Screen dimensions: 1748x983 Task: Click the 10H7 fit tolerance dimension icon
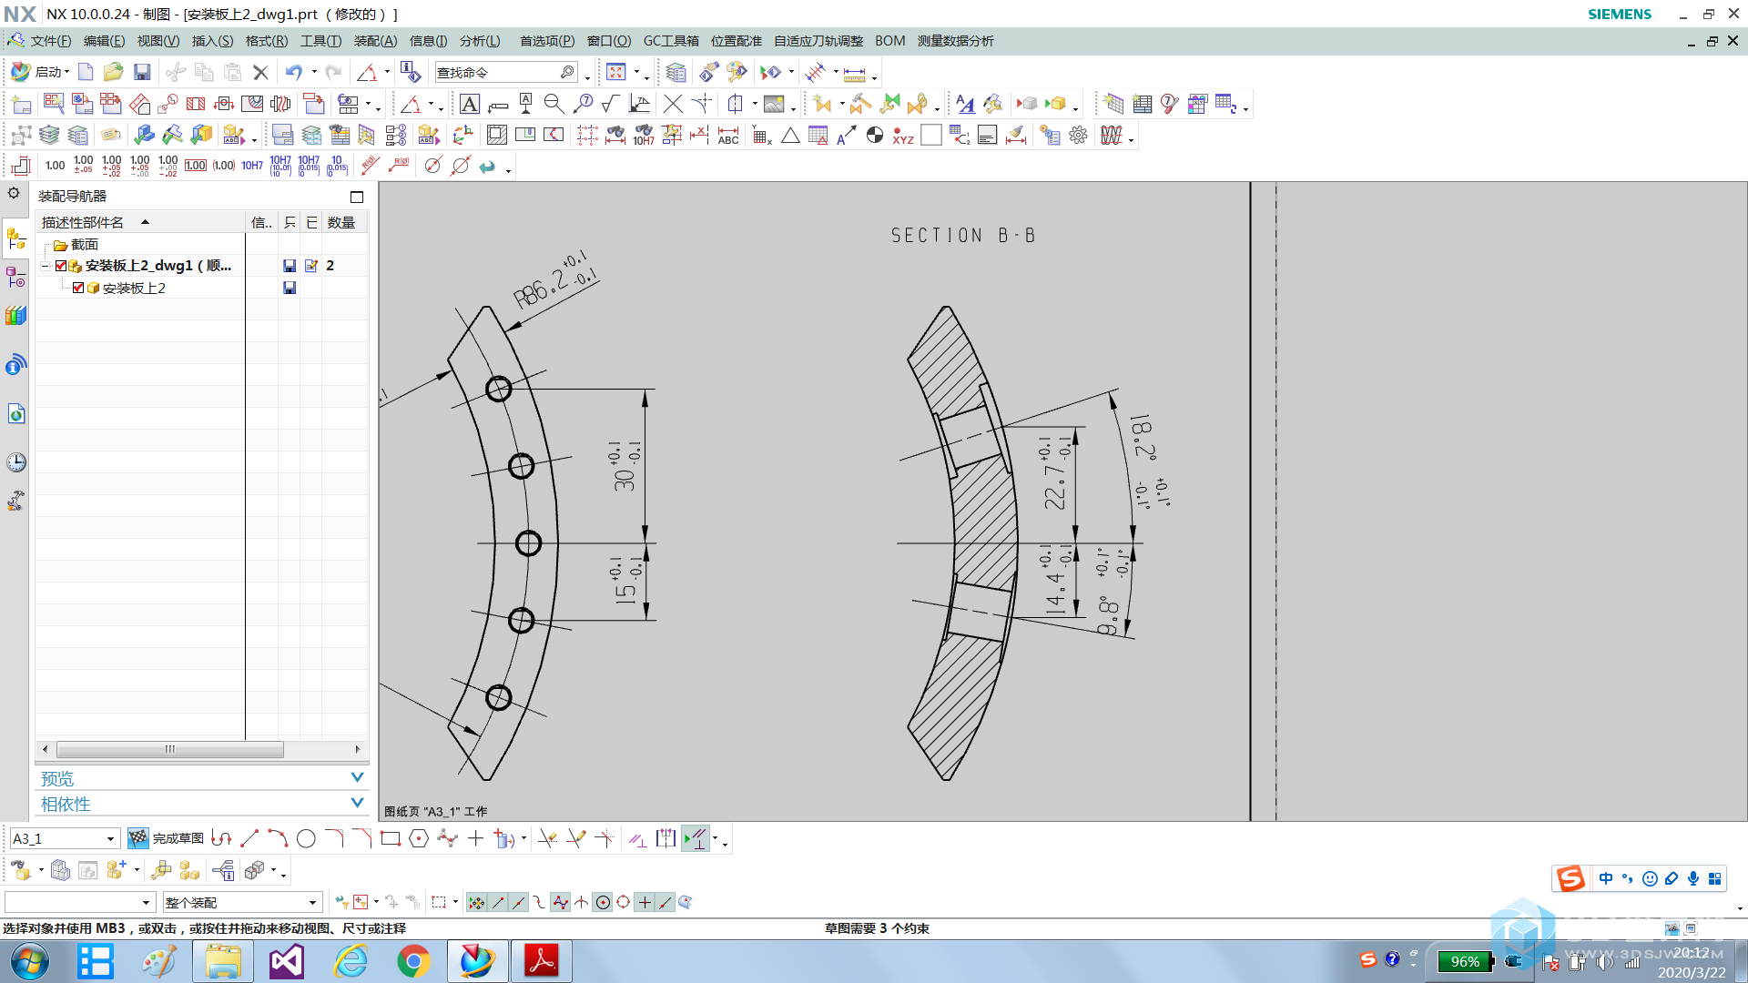tap(252, 166)
